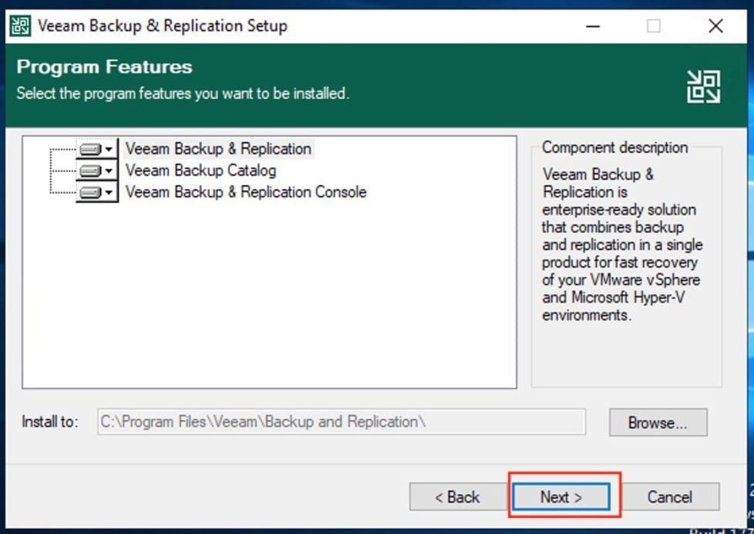Close the Veeam setup window
The image size is (754, 534).
715,26
